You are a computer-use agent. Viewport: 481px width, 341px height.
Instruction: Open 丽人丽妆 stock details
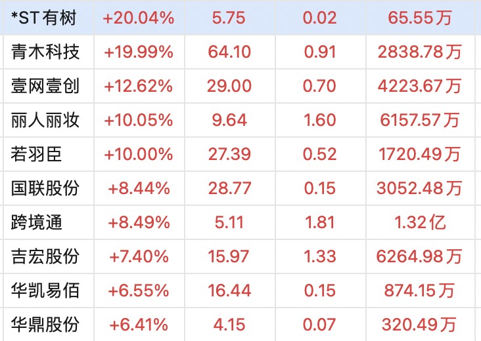tap(45, 120)
